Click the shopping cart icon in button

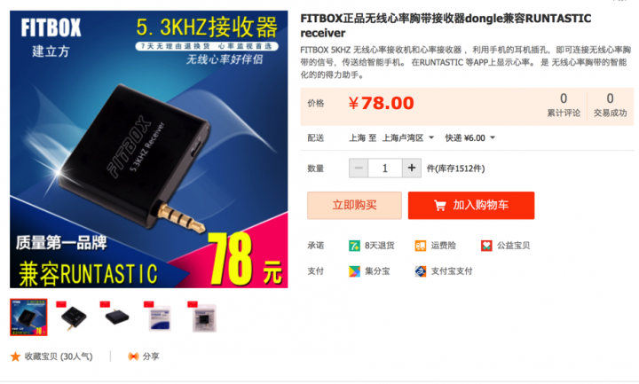440,206
